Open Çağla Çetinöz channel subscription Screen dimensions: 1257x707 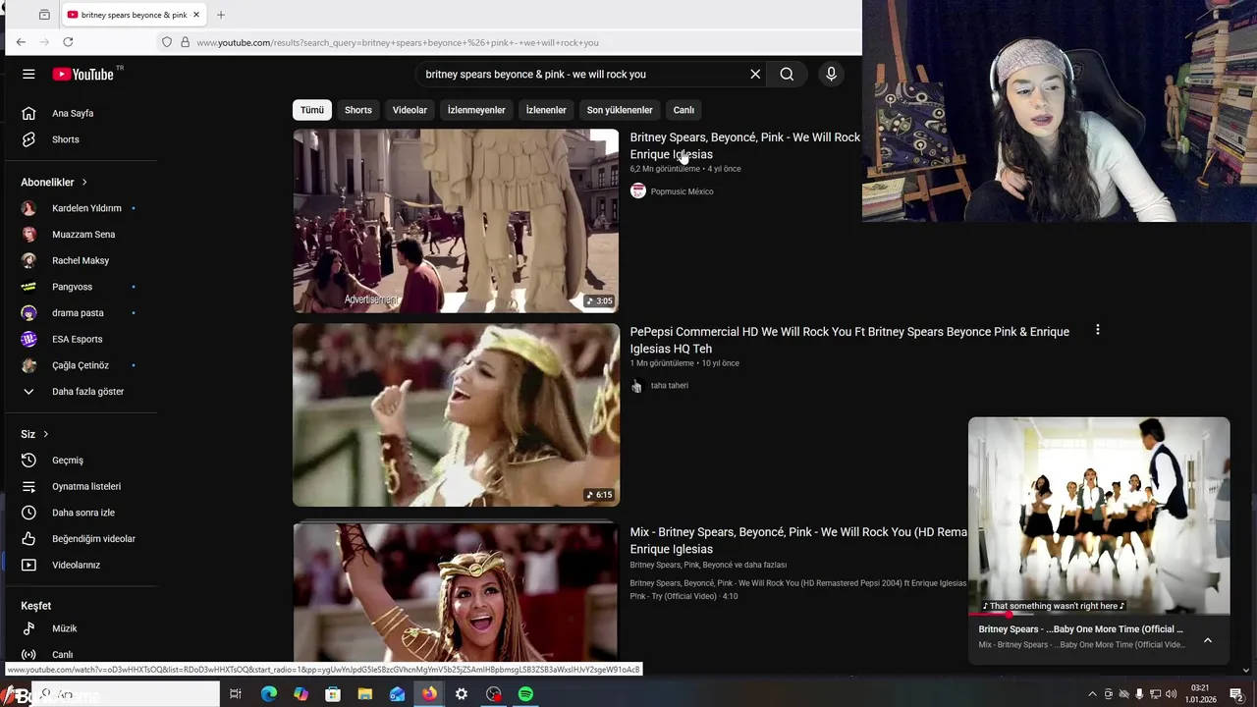pyautogui.click(x=79, y=365)
